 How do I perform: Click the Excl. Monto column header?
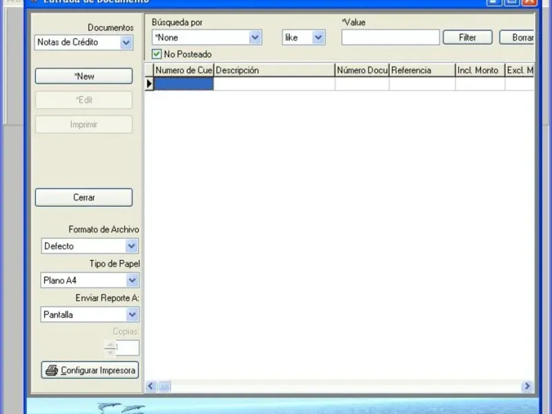click(520, 70)
